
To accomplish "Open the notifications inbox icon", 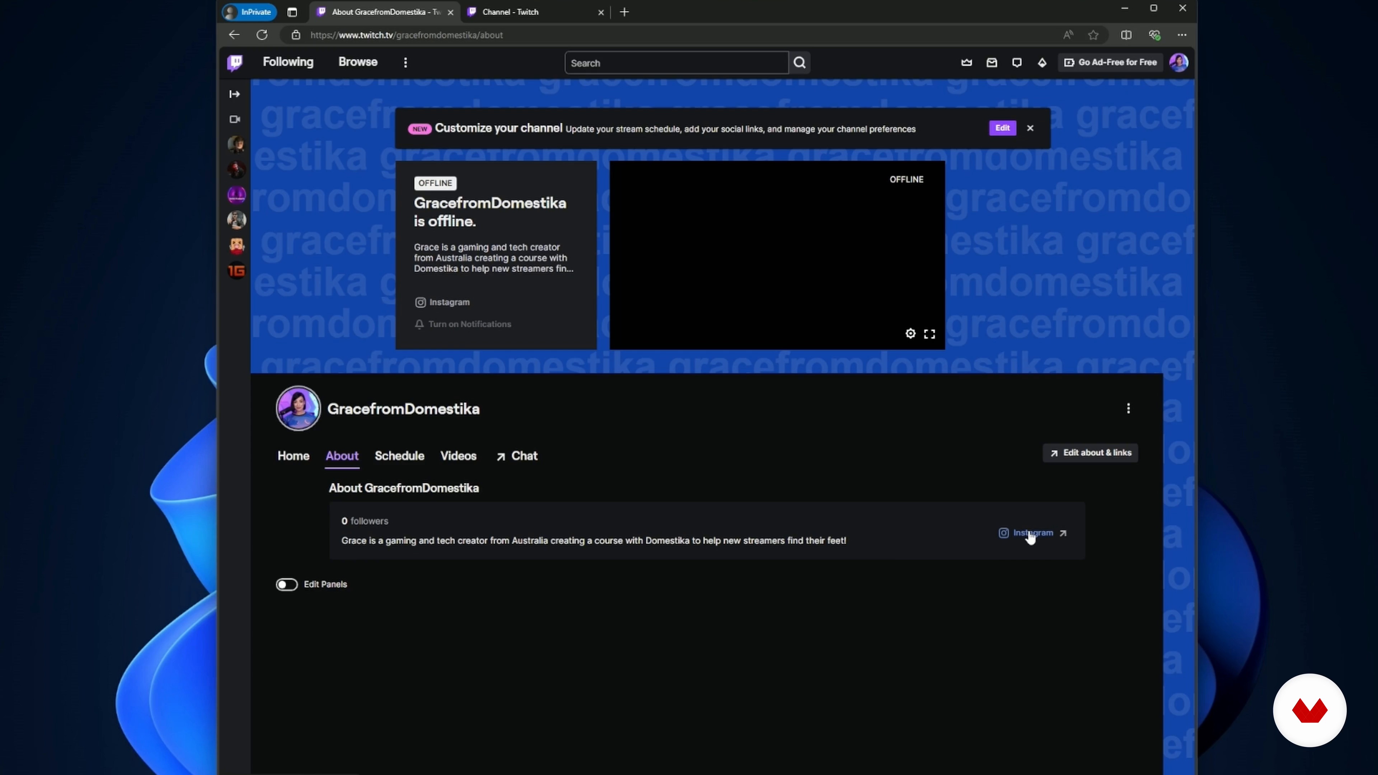I will point(991,62).
